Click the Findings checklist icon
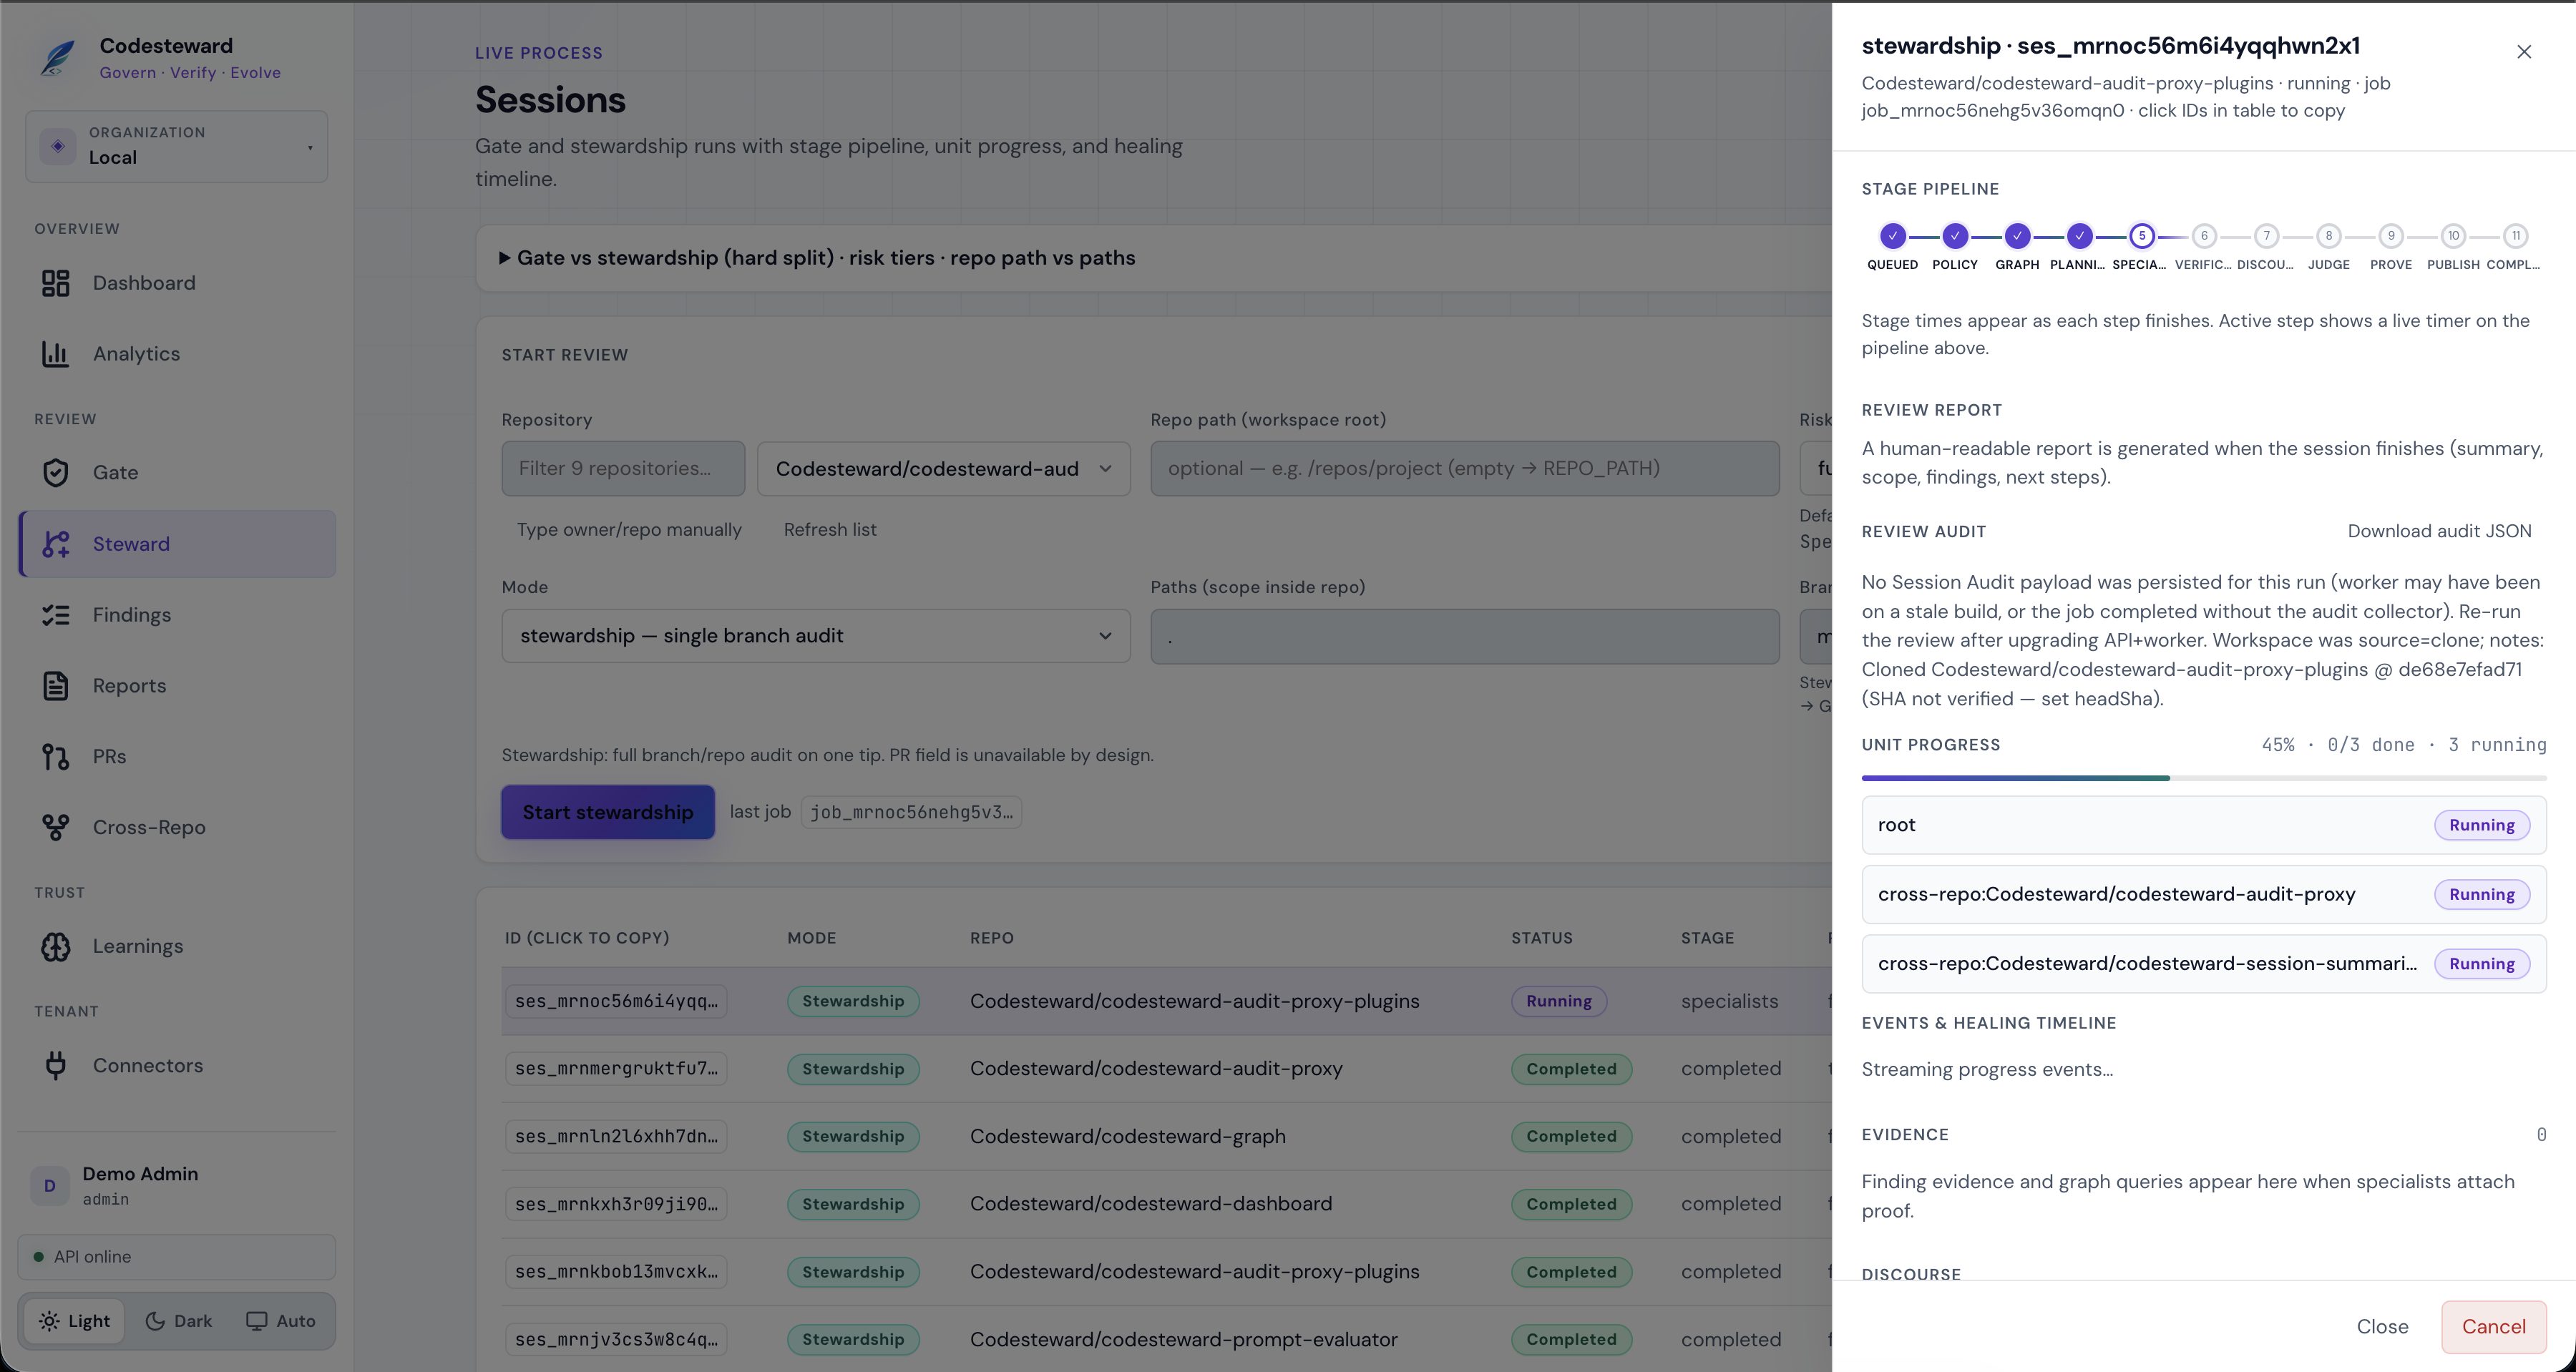The image size is (2576, 1372). click(x=55, y=615)
